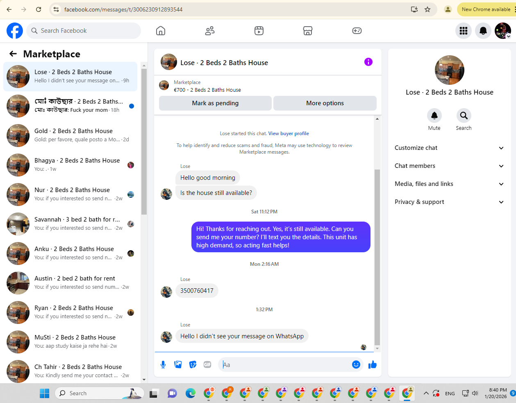Bookmark this page with star icon
Viewport: 516px width, 403px height.
coord(427,9)
